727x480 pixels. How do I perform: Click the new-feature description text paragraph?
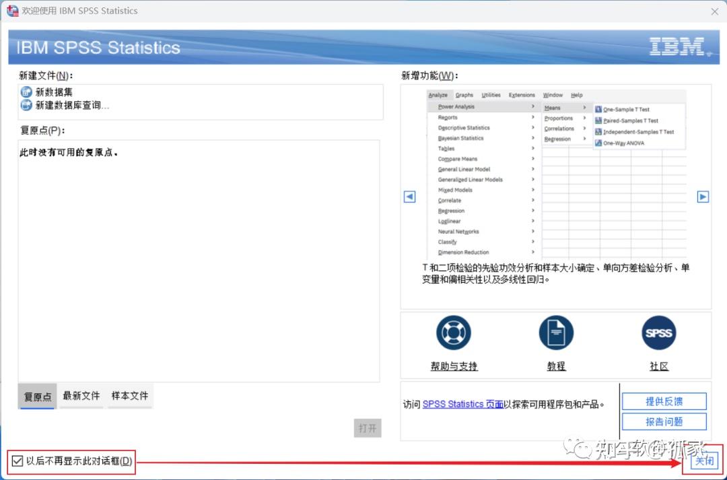click(555, 273)
